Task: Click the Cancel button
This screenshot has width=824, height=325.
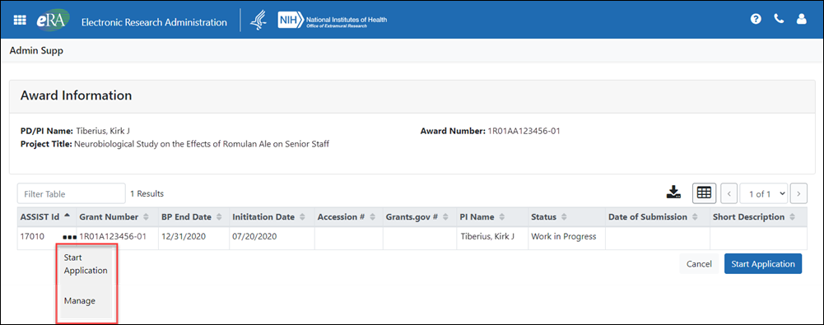Action: (x=699, y=264)
